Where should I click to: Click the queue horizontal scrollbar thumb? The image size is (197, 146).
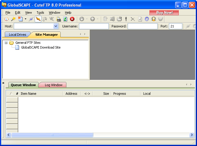(x=52, y=135)
